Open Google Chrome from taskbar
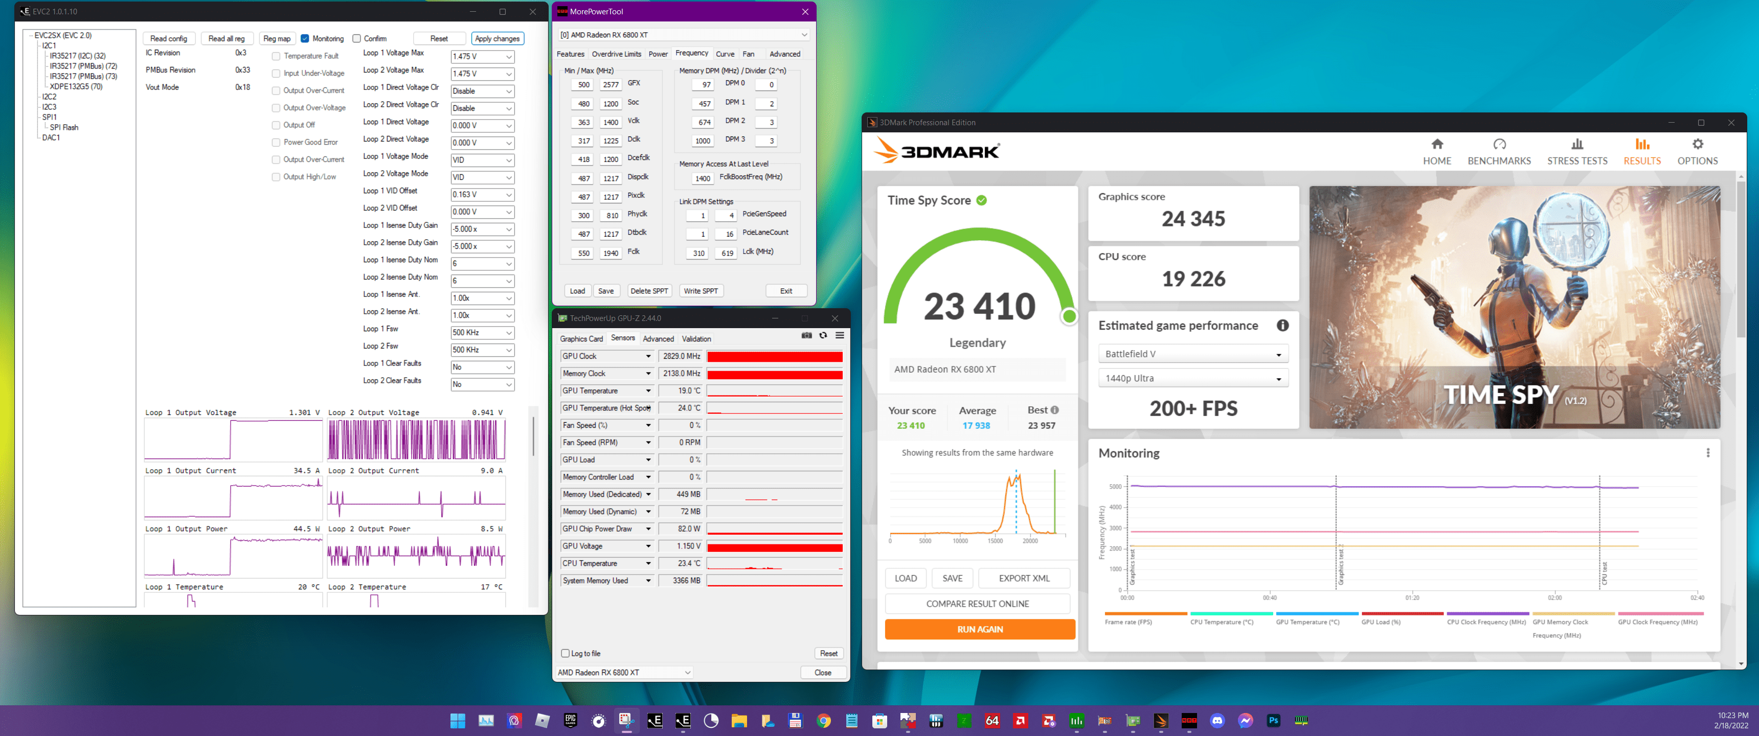The height and width of the screenshot is (736, 1759). (x=823, y=720)
